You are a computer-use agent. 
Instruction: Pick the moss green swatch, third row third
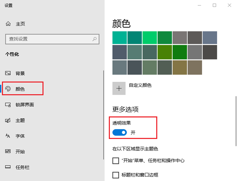point(150,68)
